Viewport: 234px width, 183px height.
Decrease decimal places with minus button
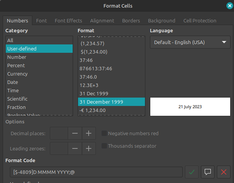tap(75, 133)
